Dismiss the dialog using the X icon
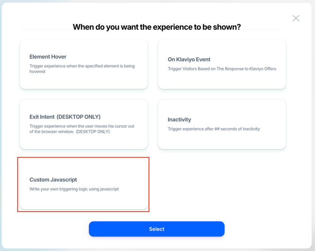The image size is (315, 251). click(x=296, y=18)
